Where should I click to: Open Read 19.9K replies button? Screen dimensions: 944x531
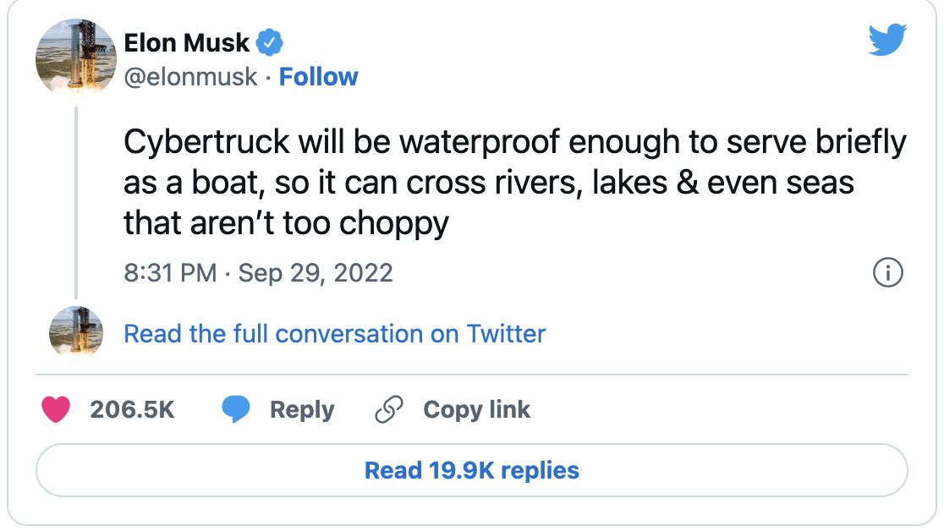click(x=471, y=470)
